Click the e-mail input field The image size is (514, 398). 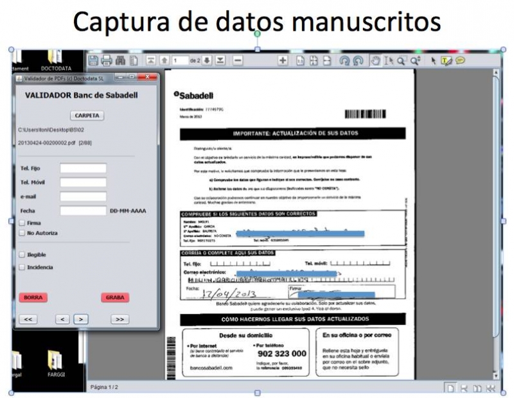84,196
